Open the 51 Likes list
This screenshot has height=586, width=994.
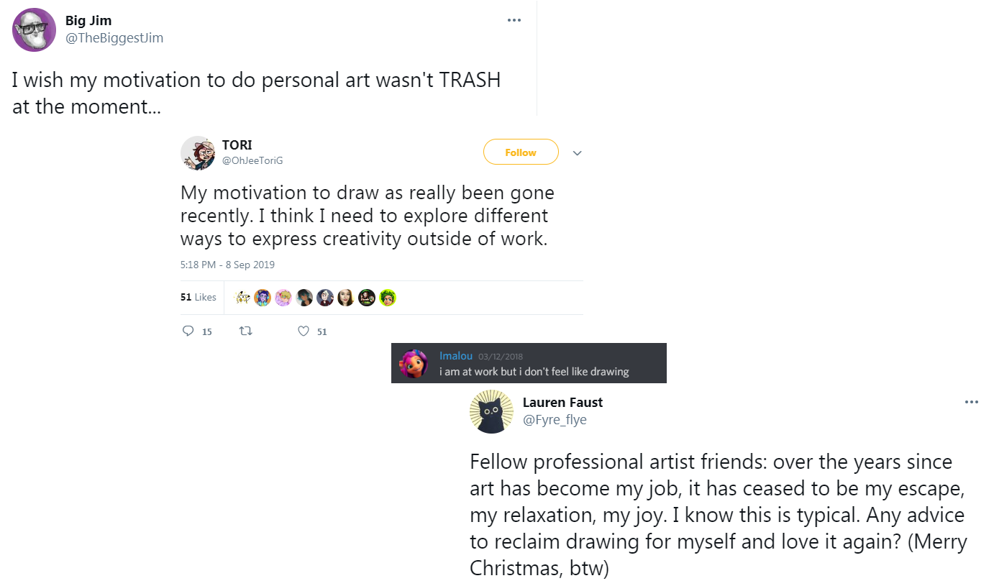click(x=198, y=297)
